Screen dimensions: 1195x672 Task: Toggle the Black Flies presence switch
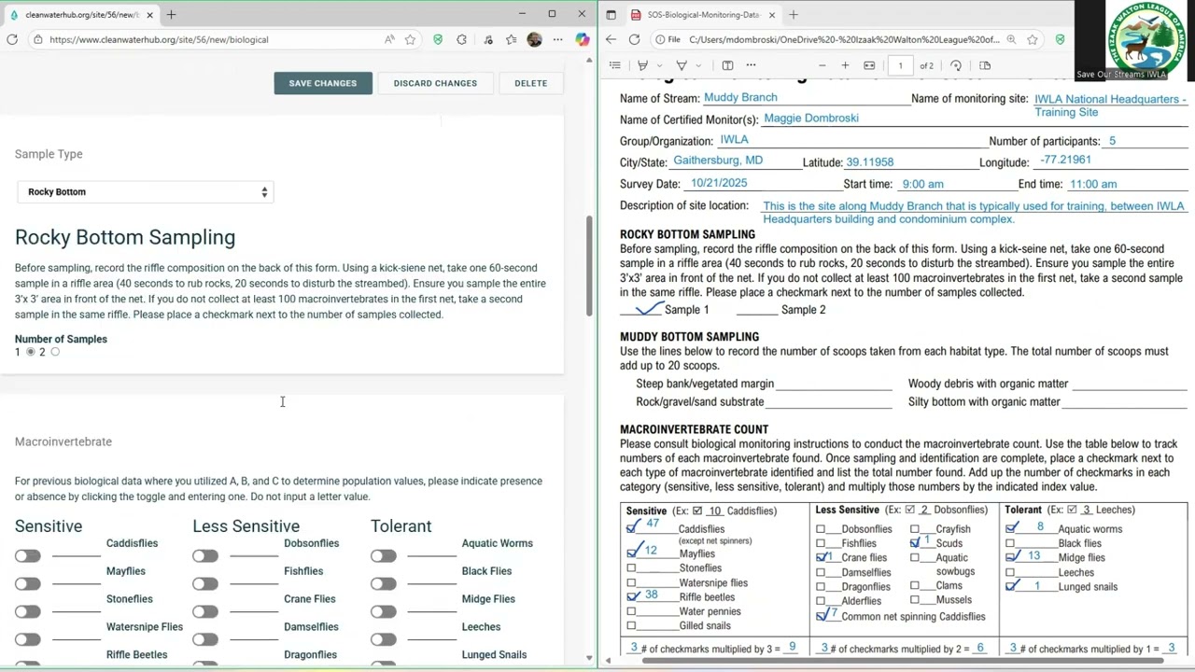tap(383, 583)
